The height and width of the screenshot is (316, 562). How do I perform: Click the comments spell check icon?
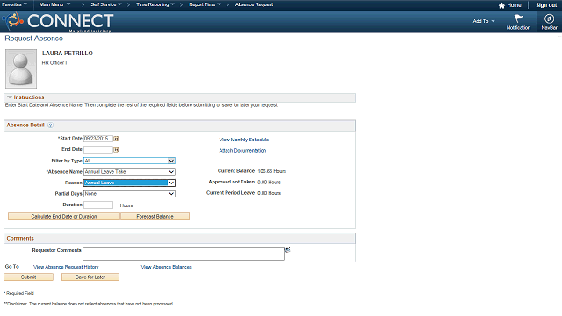[287, 249]
